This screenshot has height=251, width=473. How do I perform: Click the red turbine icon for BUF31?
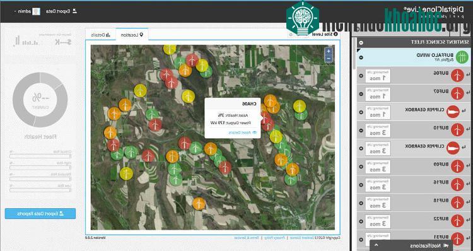point(457,238)
